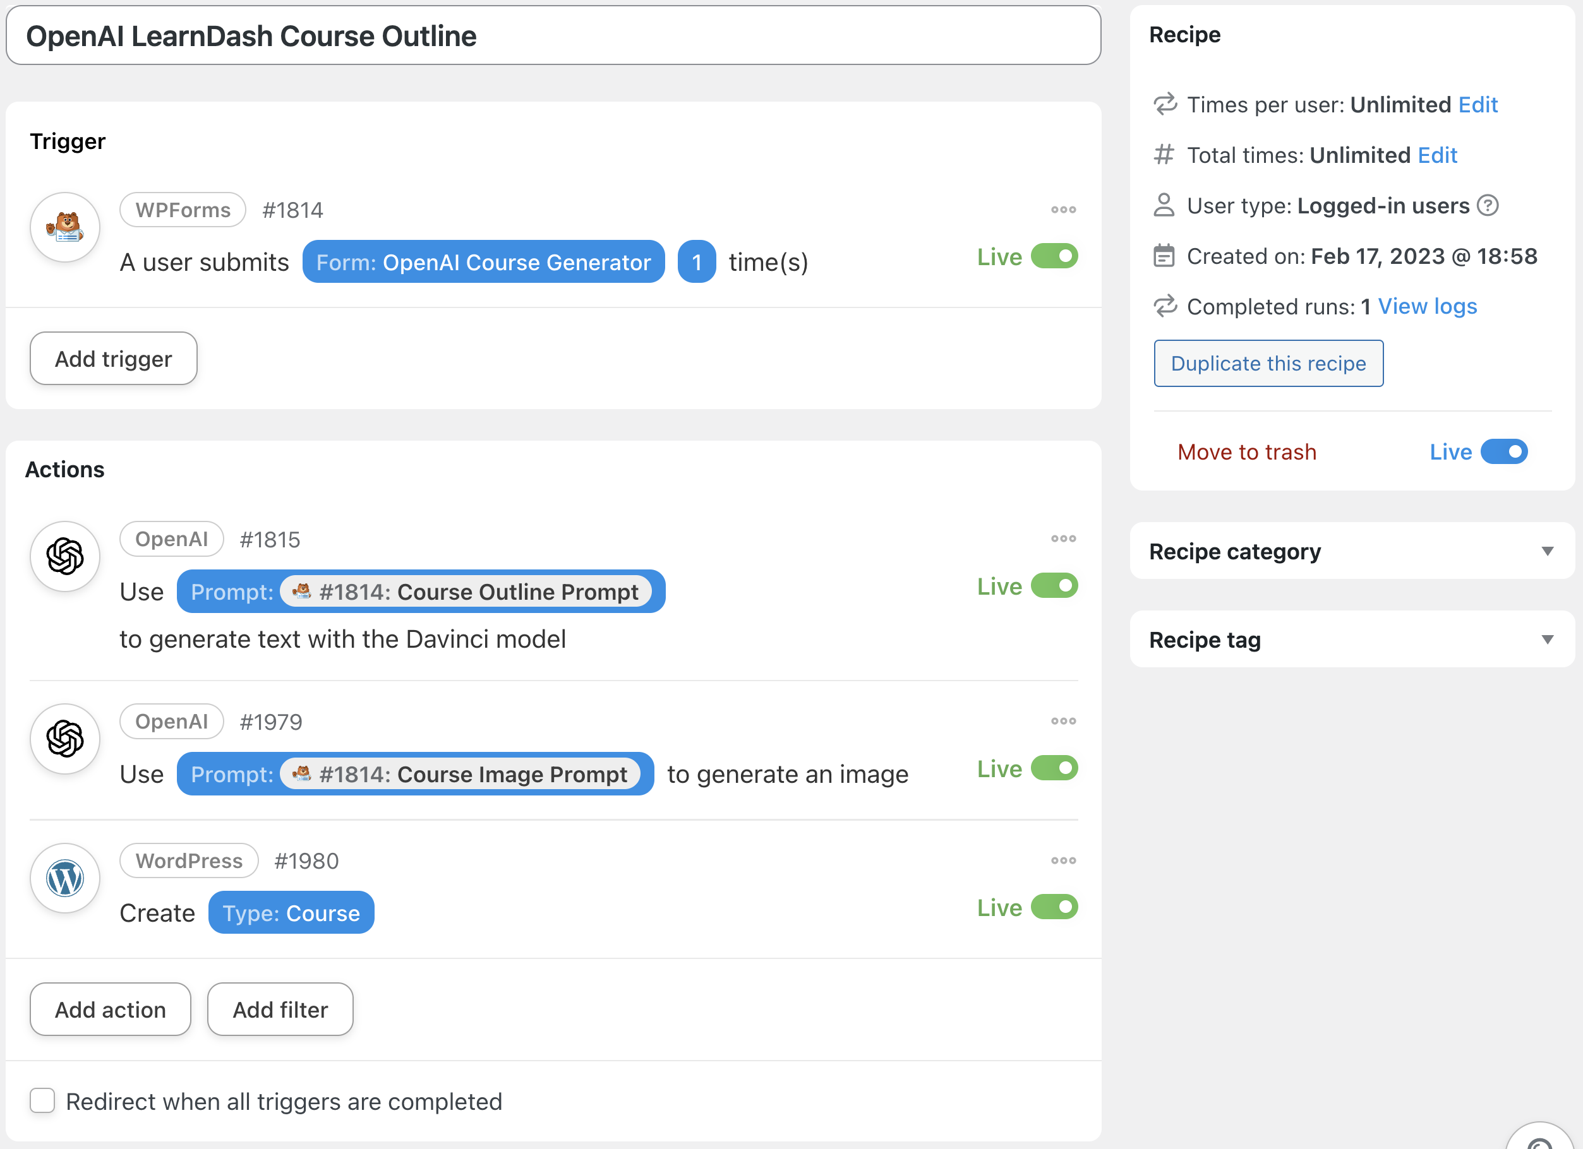1583x1149 pixels.
Task: Click the help icon next to Logged-in users
Action: click(1488, 206)
